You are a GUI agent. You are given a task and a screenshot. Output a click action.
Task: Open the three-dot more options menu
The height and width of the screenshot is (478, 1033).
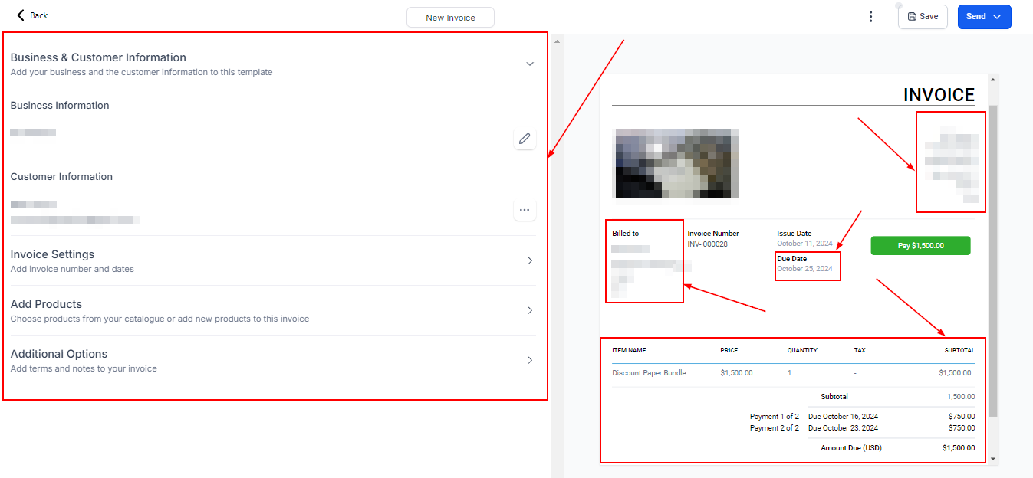click(x=870, y=17)
